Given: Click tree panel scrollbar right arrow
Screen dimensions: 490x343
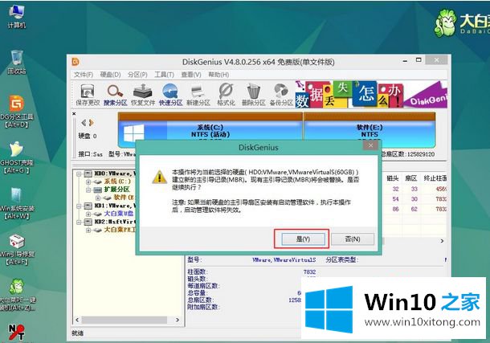Looking at the screenshot, I should (178, 320).
